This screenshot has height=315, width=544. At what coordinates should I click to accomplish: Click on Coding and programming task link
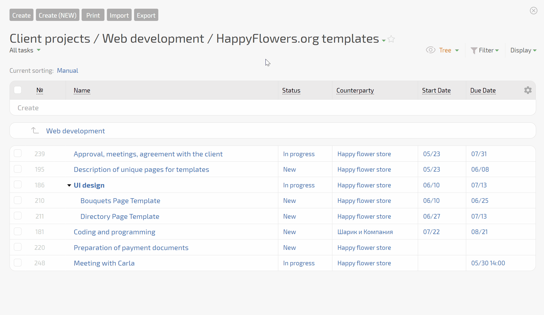115,231
